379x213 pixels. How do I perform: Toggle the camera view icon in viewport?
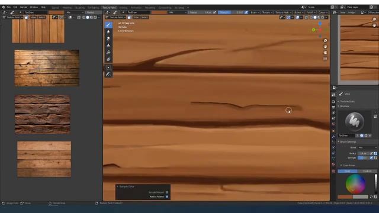tap(325, 53)
